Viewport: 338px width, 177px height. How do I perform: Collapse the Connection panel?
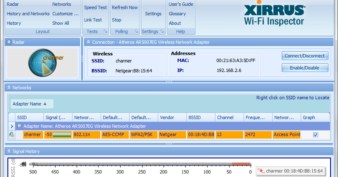pyautogui.click(x=88, y=42)
